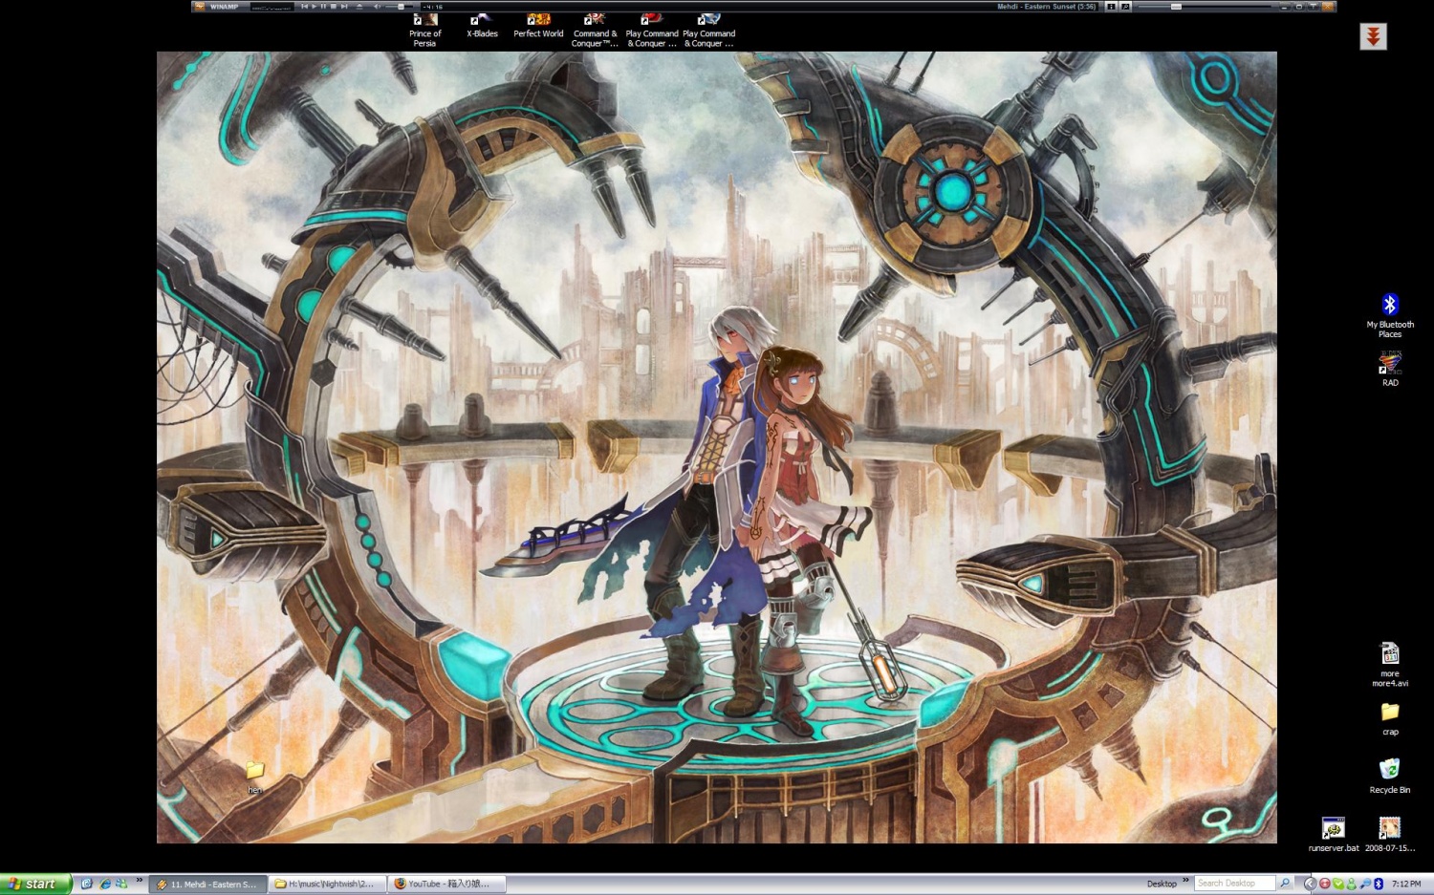The width and height of the screenshot is (1434, 895).
Task: Switch to H:\music\Nightwish taskbar window
Action: pyautogui.click(x=328, y=884)
